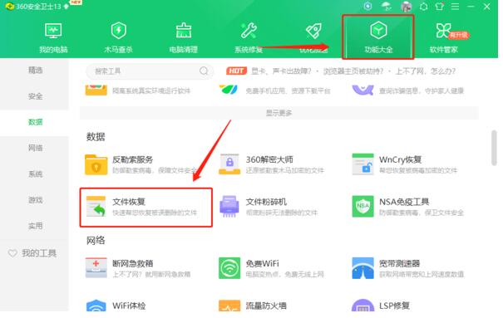Screen dimensions: 503x318
Task: Click the icon left of the shirt icon
Action: coord(423,7)
